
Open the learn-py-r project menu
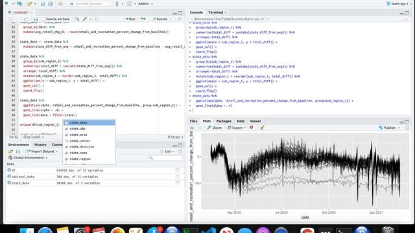tap(399, 4)
